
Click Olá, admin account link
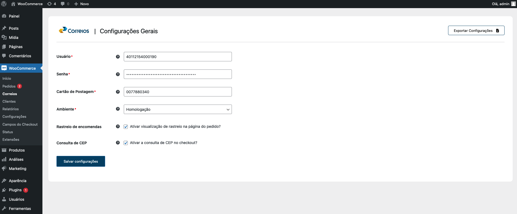click(x=501, y=4)
